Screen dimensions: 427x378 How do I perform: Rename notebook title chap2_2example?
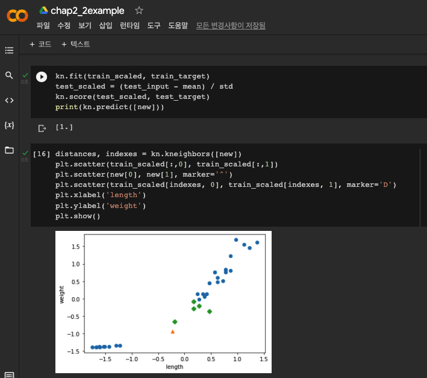tap(87, 11)
